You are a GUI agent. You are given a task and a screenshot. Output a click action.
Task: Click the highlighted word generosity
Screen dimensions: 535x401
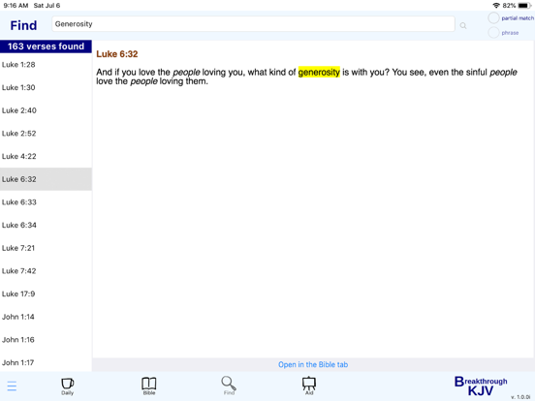click(x=319, y=72)
